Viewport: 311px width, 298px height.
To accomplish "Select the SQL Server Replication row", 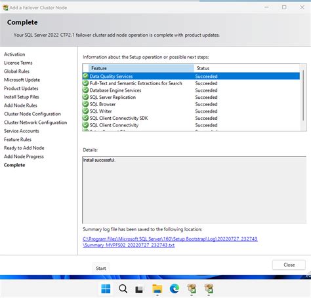I will [191, 97].
